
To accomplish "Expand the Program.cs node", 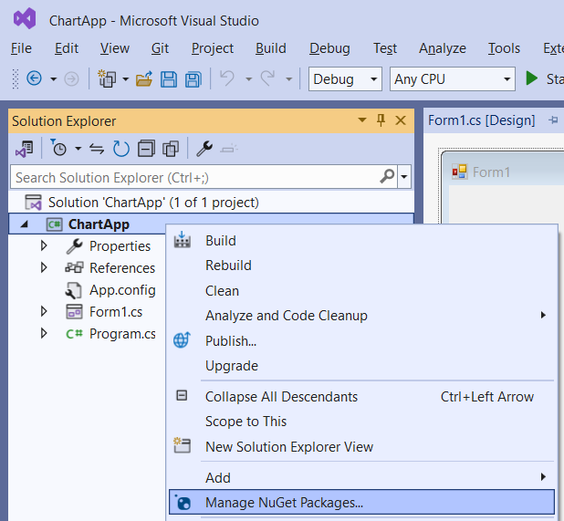I will [x=44, y=333].
